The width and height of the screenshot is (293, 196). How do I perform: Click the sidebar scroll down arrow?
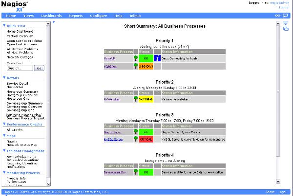[48, 184]
